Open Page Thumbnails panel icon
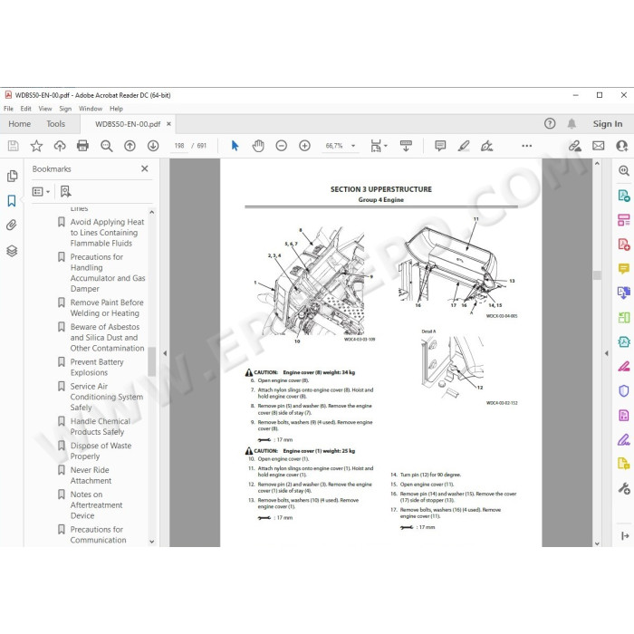634x634 pixels. point(12,176)
